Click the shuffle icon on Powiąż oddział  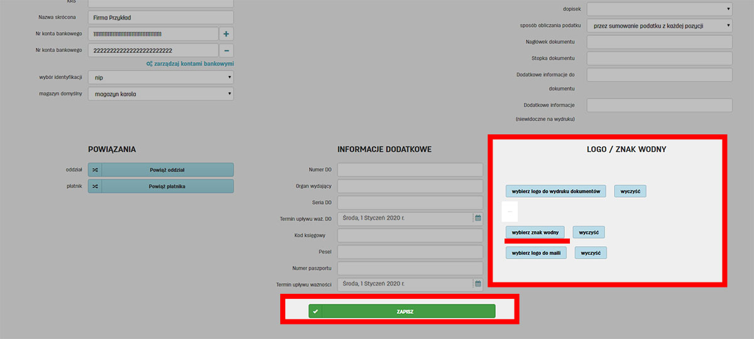tap(95, 169)
